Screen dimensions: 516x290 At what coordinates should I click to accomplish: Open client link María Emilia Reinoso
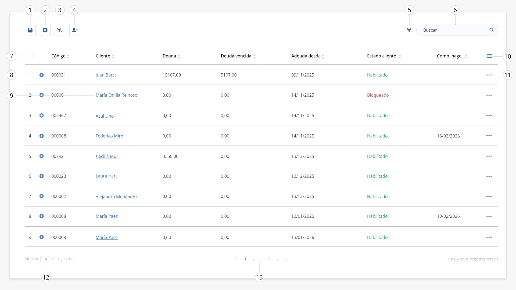(116, 95)
